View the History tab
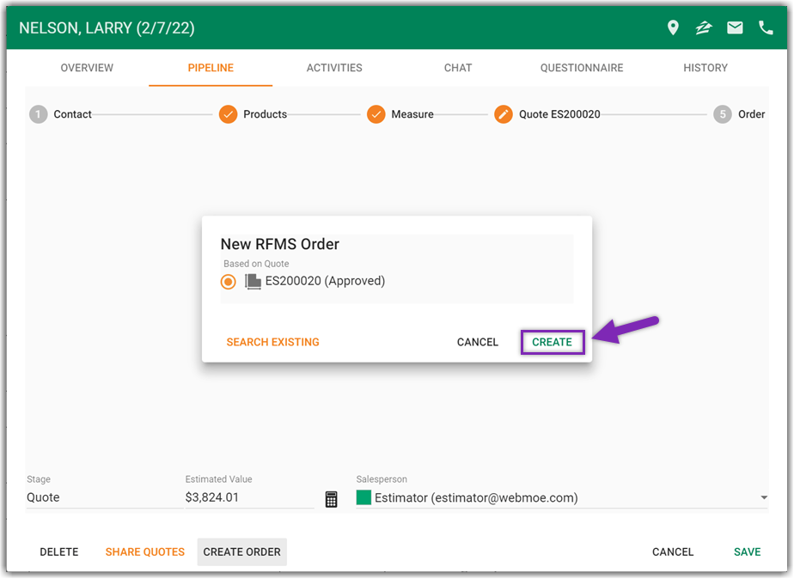 [705, 68]
